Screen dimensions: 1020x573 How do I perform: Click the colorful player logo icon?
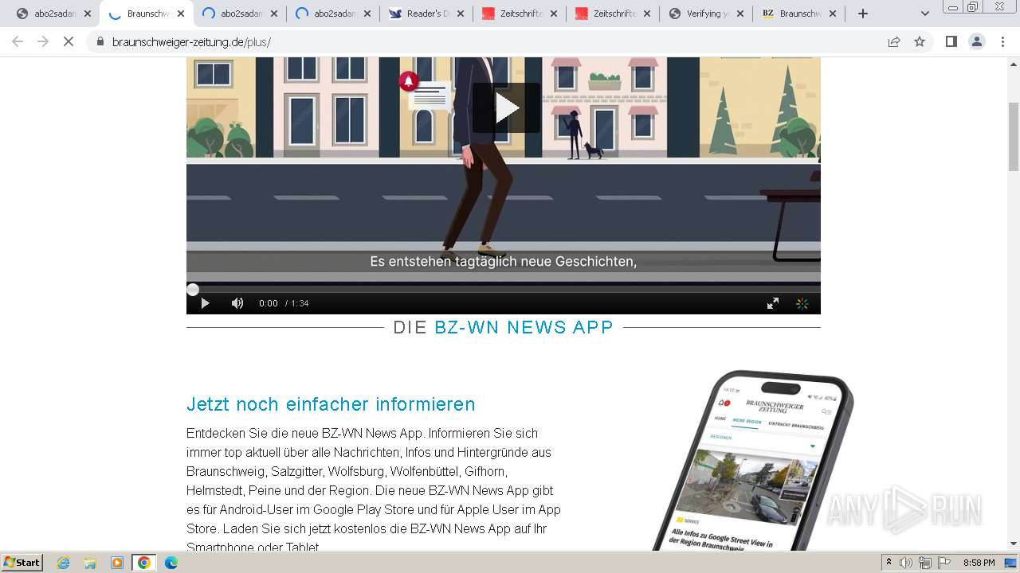click(x=802, y=303)
